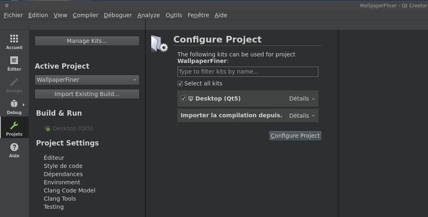
Task: Open Dépendances project settings
Action: 63,174
